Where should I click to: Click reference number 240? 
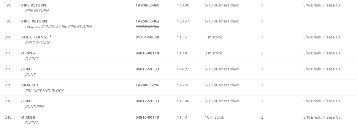point(8,117)
